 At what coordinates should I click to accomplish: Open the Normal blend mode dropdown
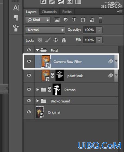click(45, 30)
